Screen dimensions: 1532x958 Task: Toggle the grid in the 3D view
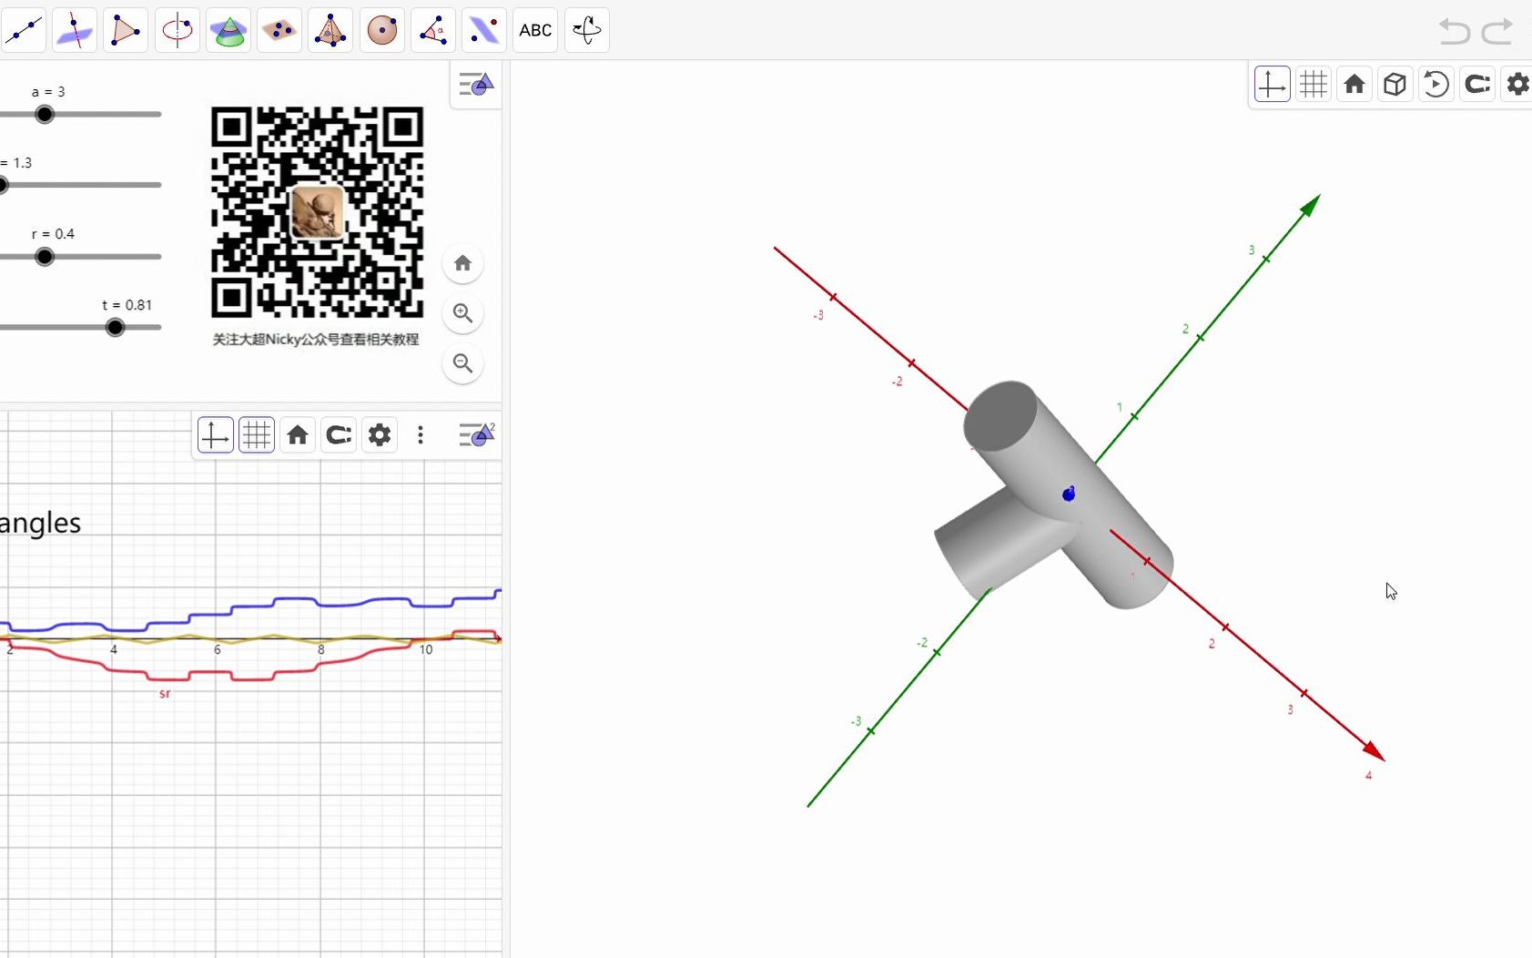point(1314,84)
